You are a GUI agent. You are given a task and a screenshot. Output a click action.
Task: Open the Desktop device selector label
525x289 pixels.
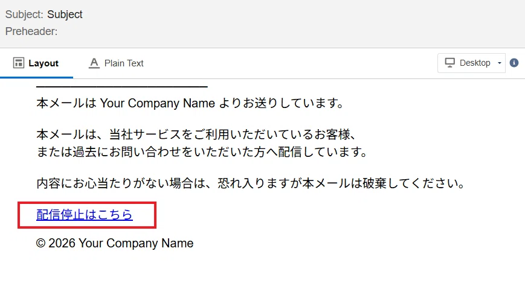point(475,63)
